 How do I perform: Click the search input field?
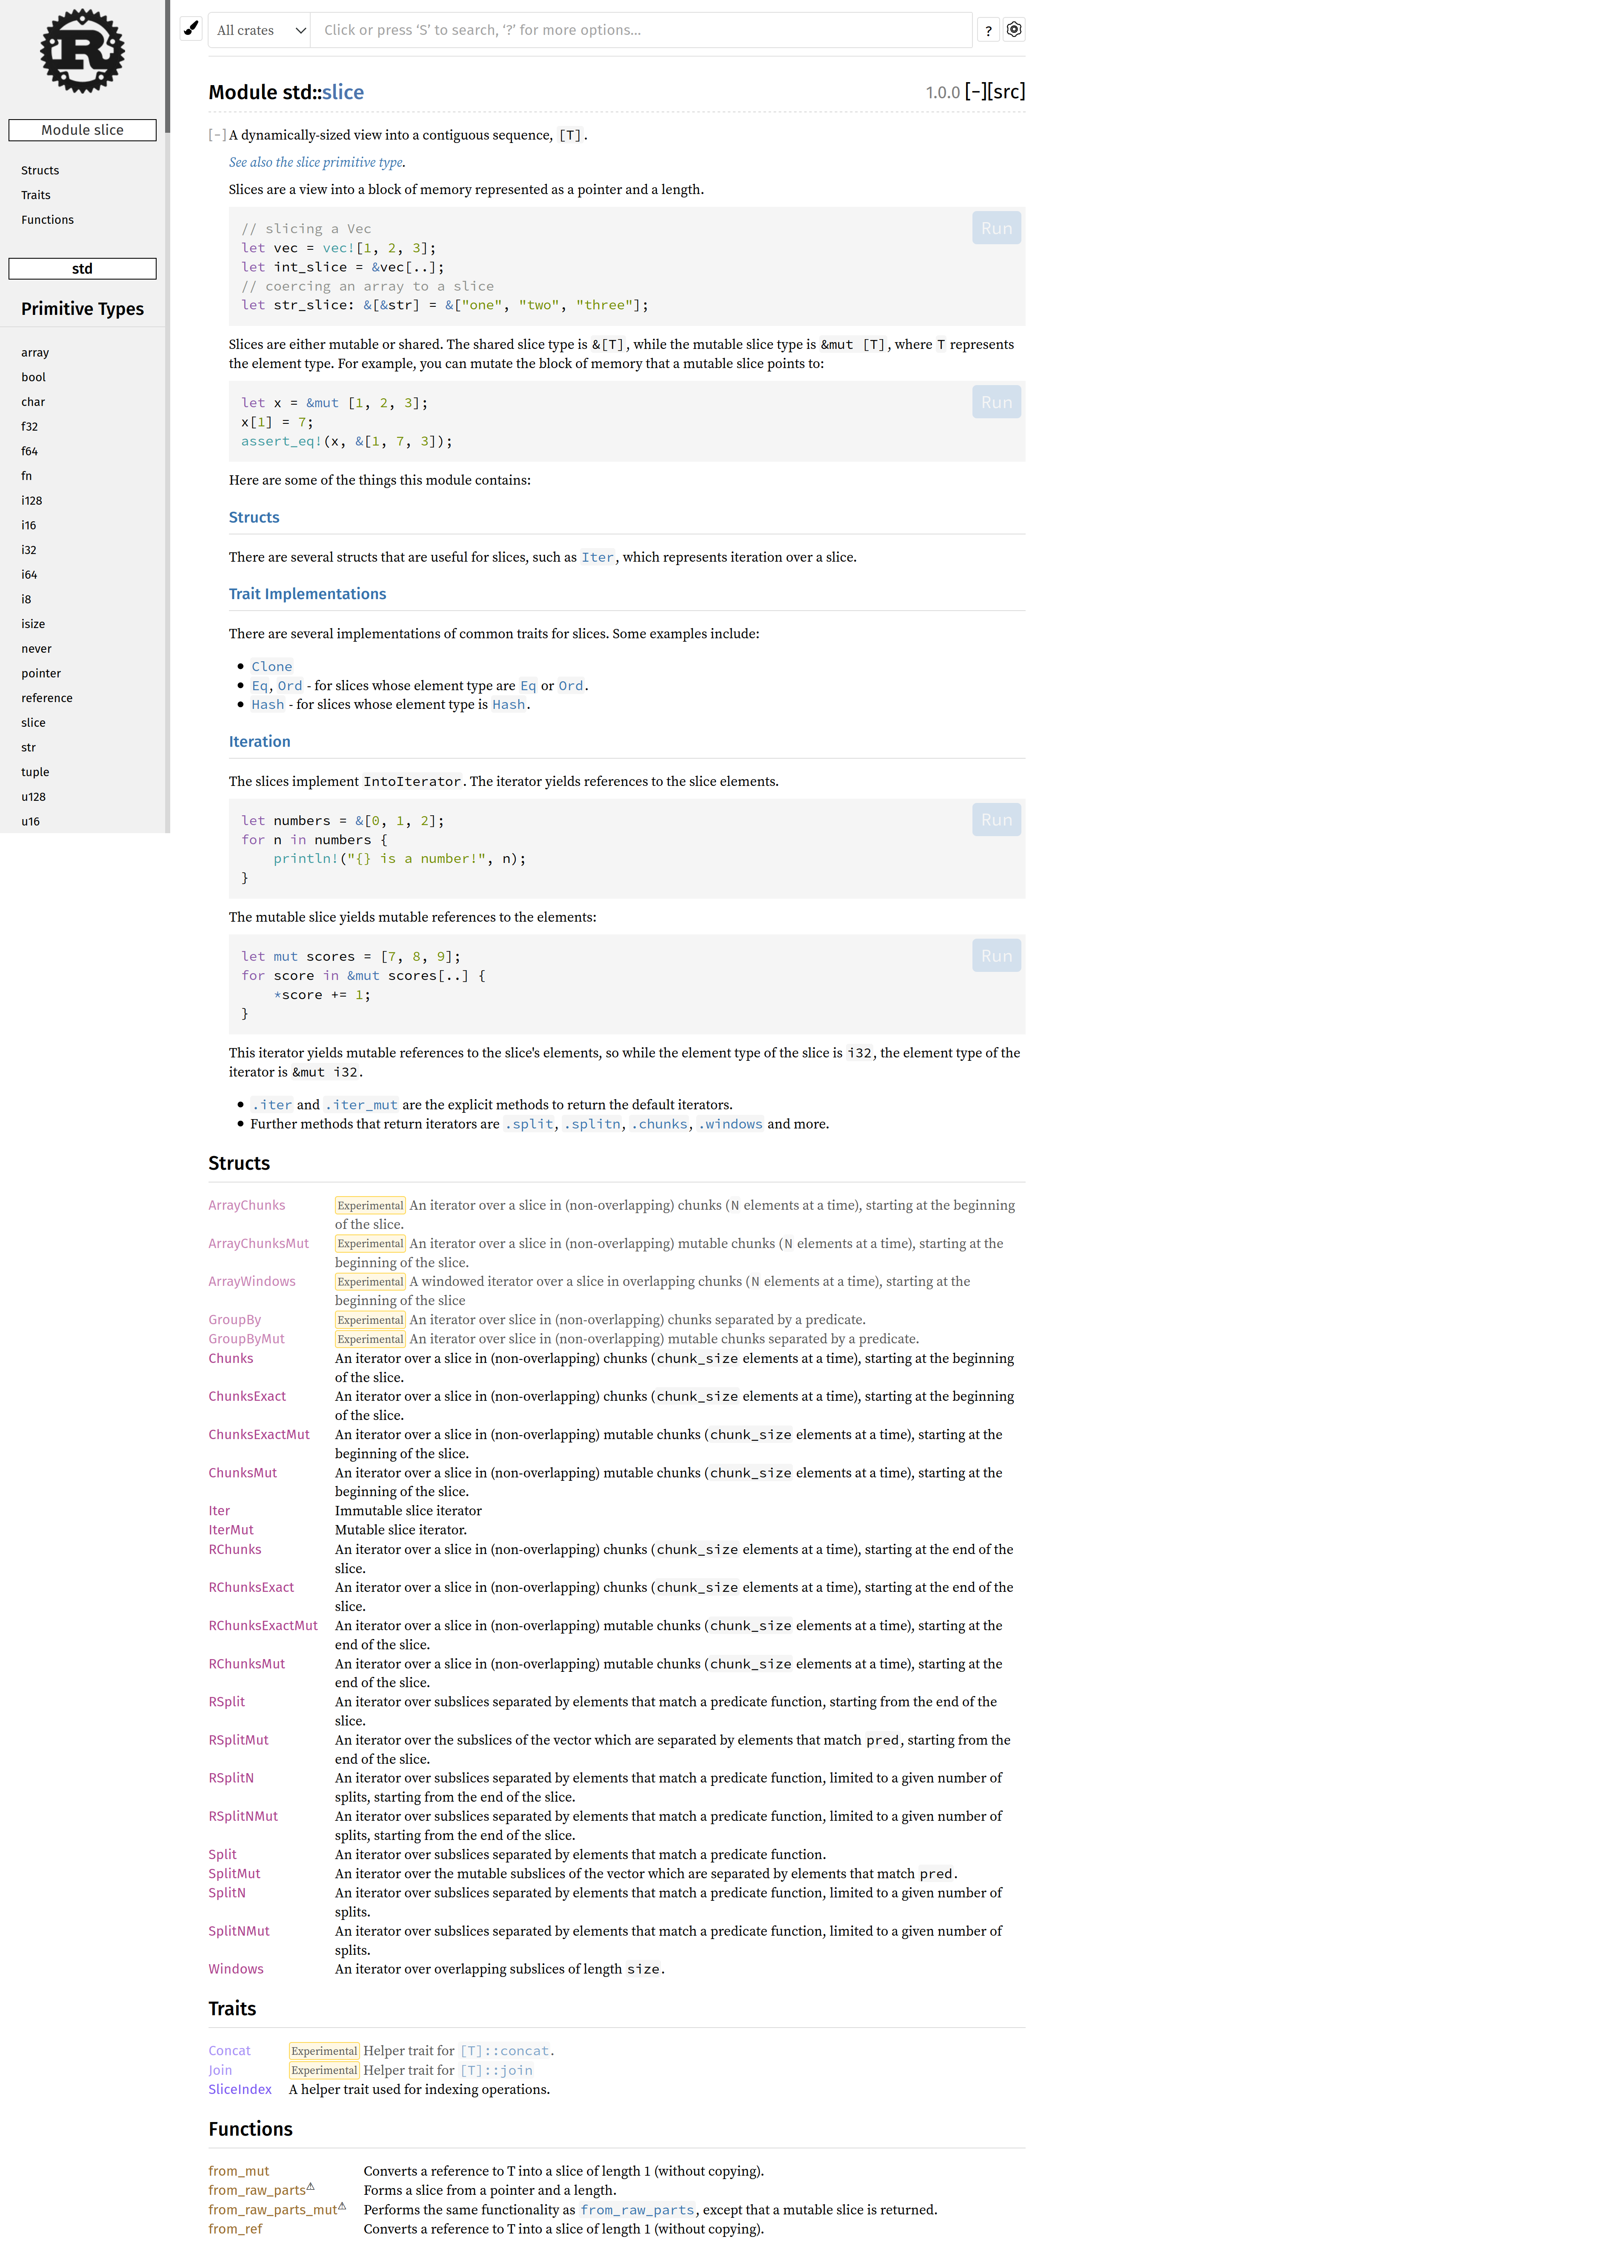pyautogui.click(x=640, y=30)
